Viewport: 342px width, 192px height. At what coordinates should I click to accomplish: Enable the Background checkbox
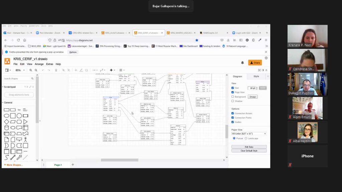click(x=233, y=97)
